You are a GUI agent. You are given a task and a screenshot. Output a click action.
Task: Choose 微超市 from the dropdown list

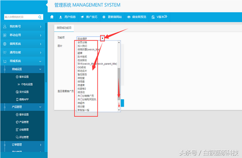pos(81,103)
